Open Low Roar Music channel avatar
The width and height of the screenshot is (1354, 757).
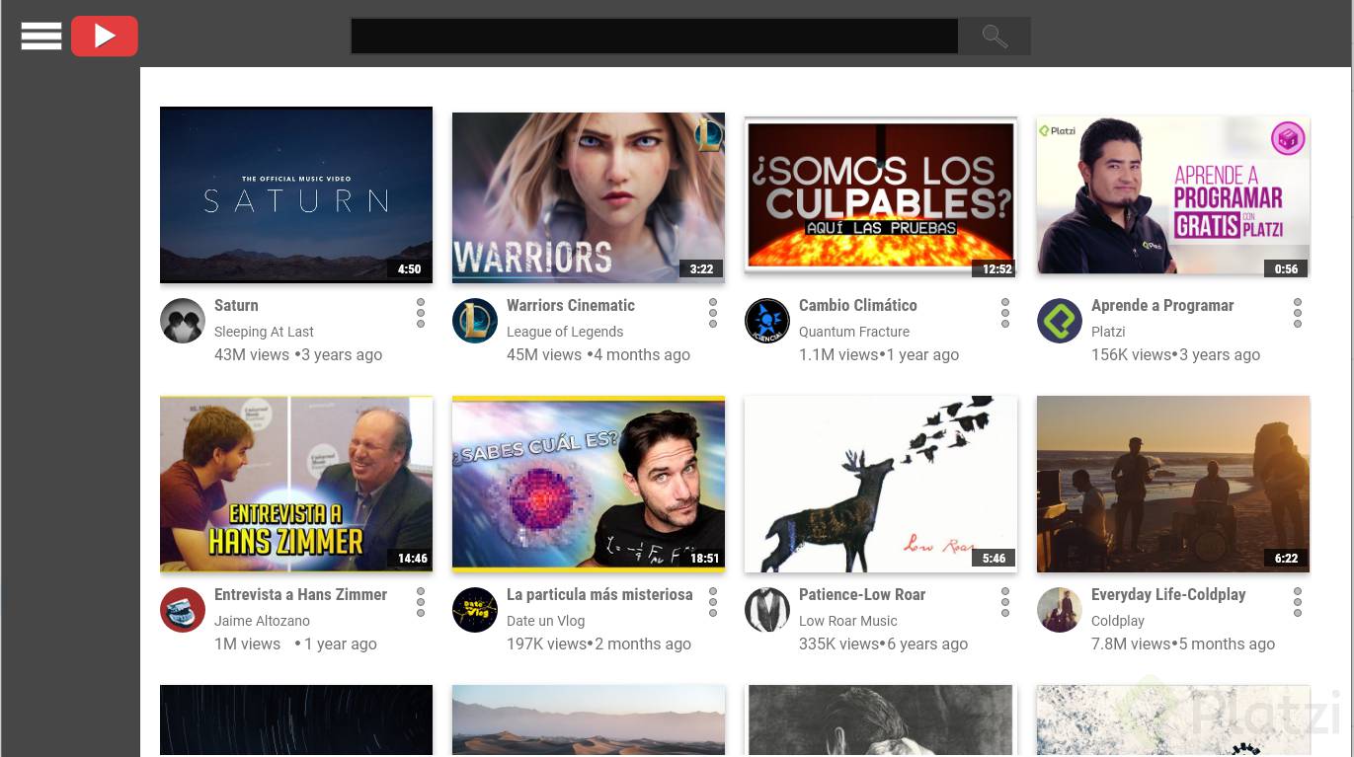tap(767, 610)
